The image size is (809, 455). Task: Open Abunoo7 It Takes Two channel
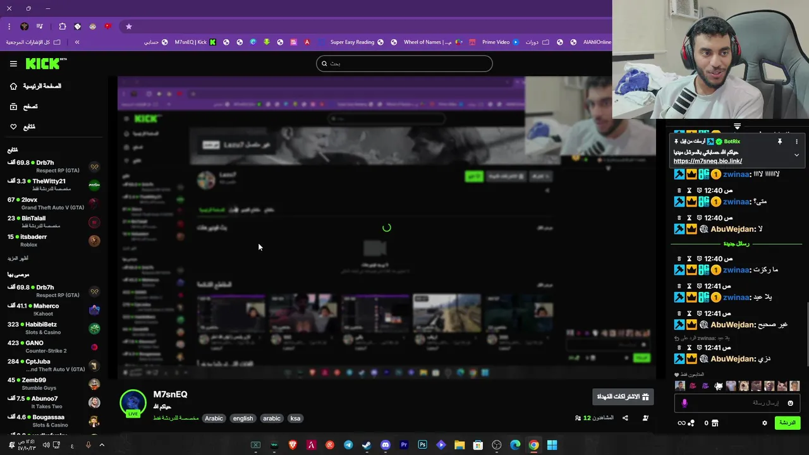coord(54,402)
